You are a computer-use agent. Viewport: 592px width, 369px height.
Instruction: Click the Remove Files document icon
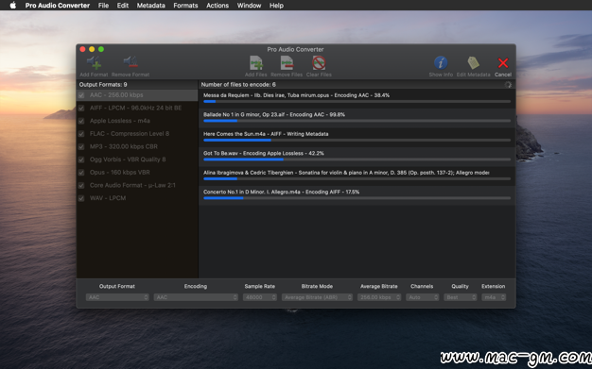[x=287, y=62]
